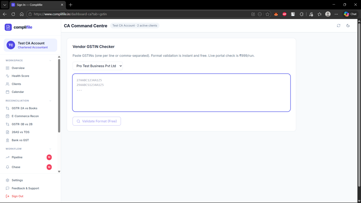Click inside the GSTIN textarea

click(181, 93)
